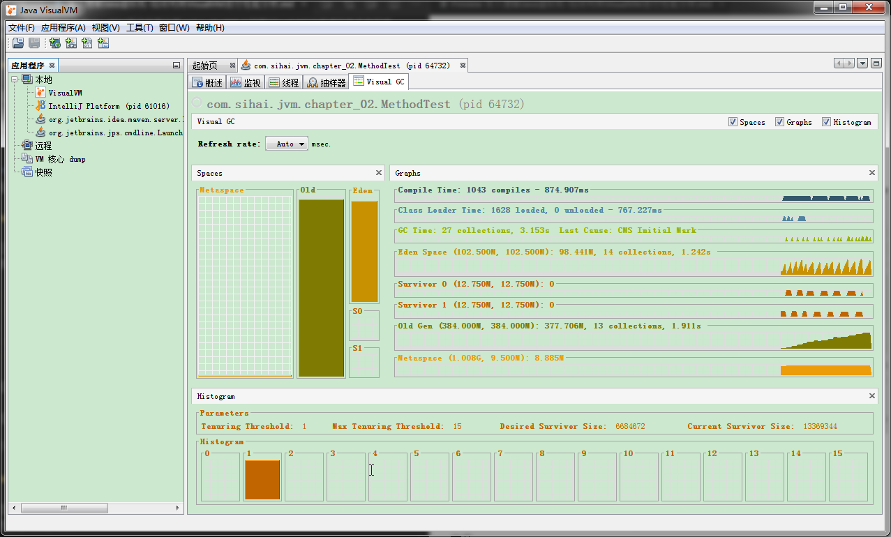Disable the Histogram checkbox
Screen dimensions: 891x537
coord(827,122)
